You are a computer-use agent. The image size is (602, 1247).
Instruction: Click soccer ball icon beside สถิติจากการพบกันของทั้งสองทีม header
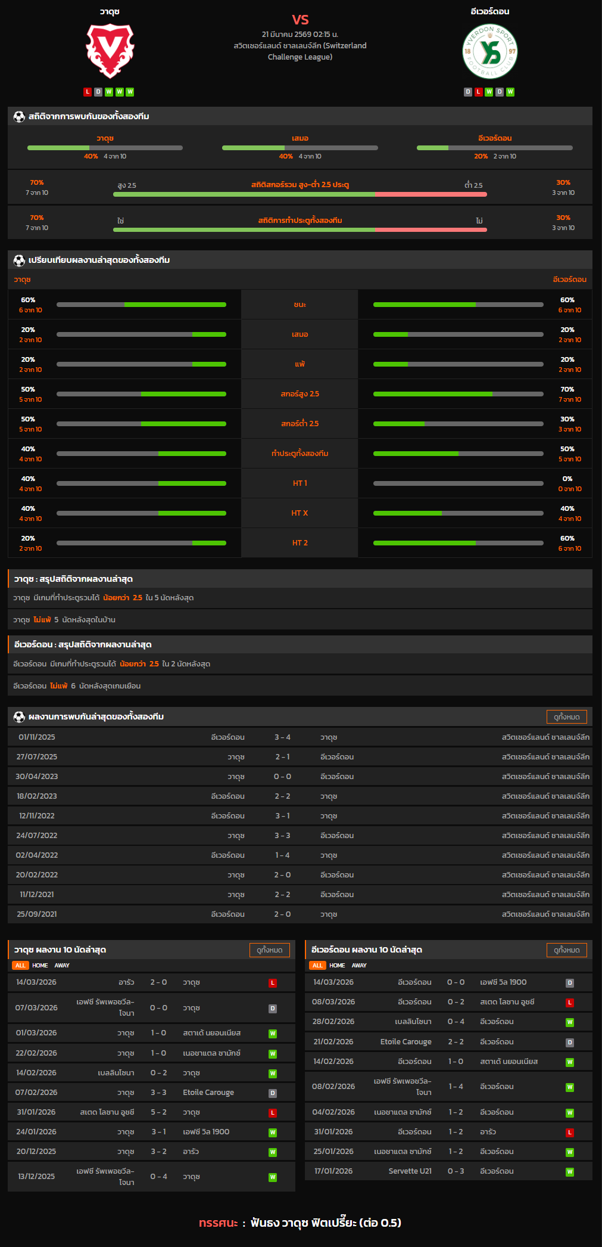point(19,117)
